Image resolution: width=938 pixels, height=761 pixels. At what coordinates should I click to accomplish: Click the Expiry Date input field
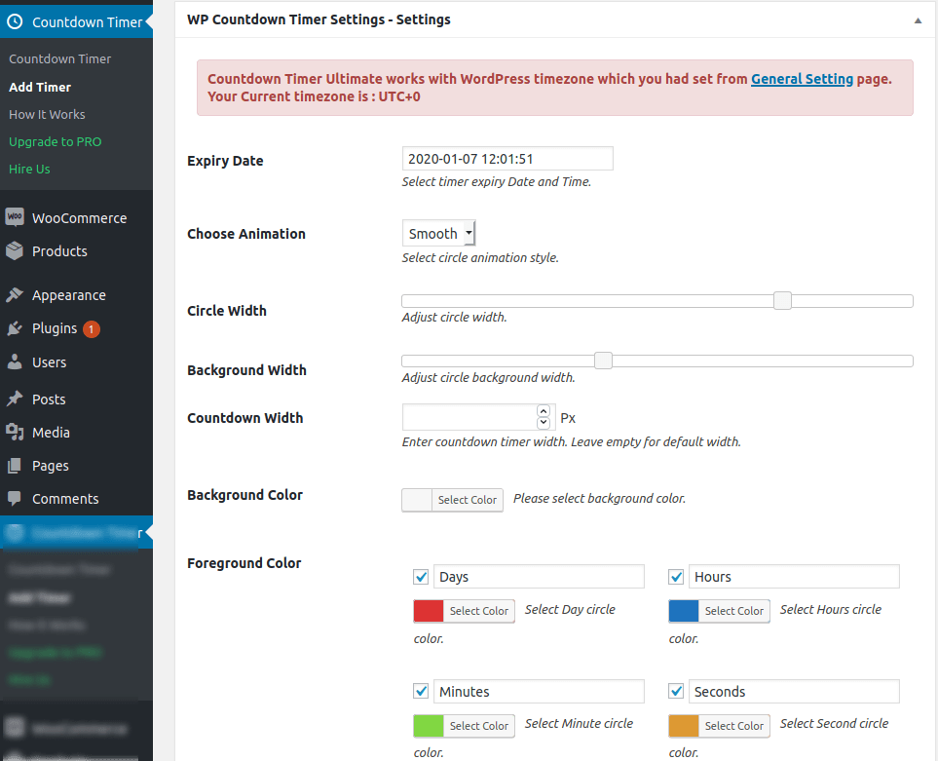[507, 158]
